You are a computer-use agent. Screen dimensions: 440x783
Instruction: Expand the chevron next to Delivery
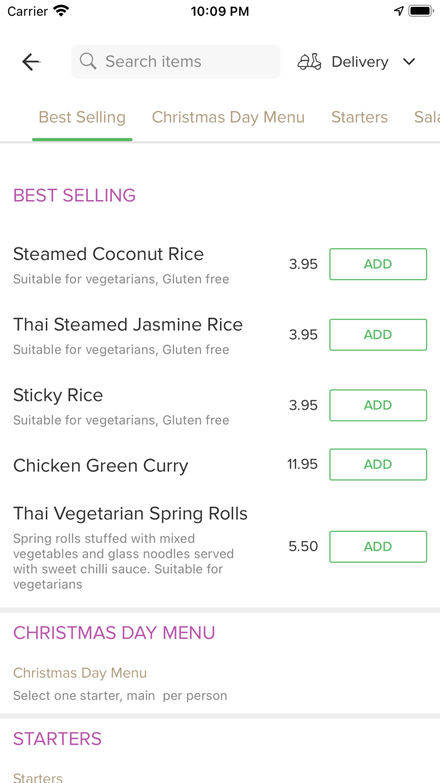409,62
